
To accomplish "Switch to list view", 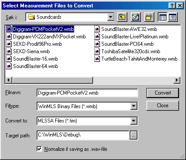I will pyautogui.click(x=163, y=17).
